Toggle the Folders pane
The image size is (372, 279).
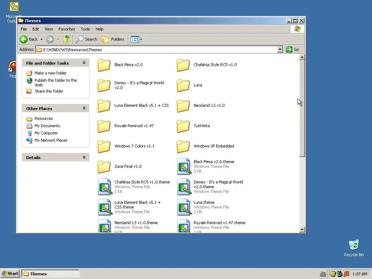click(113, 39)
